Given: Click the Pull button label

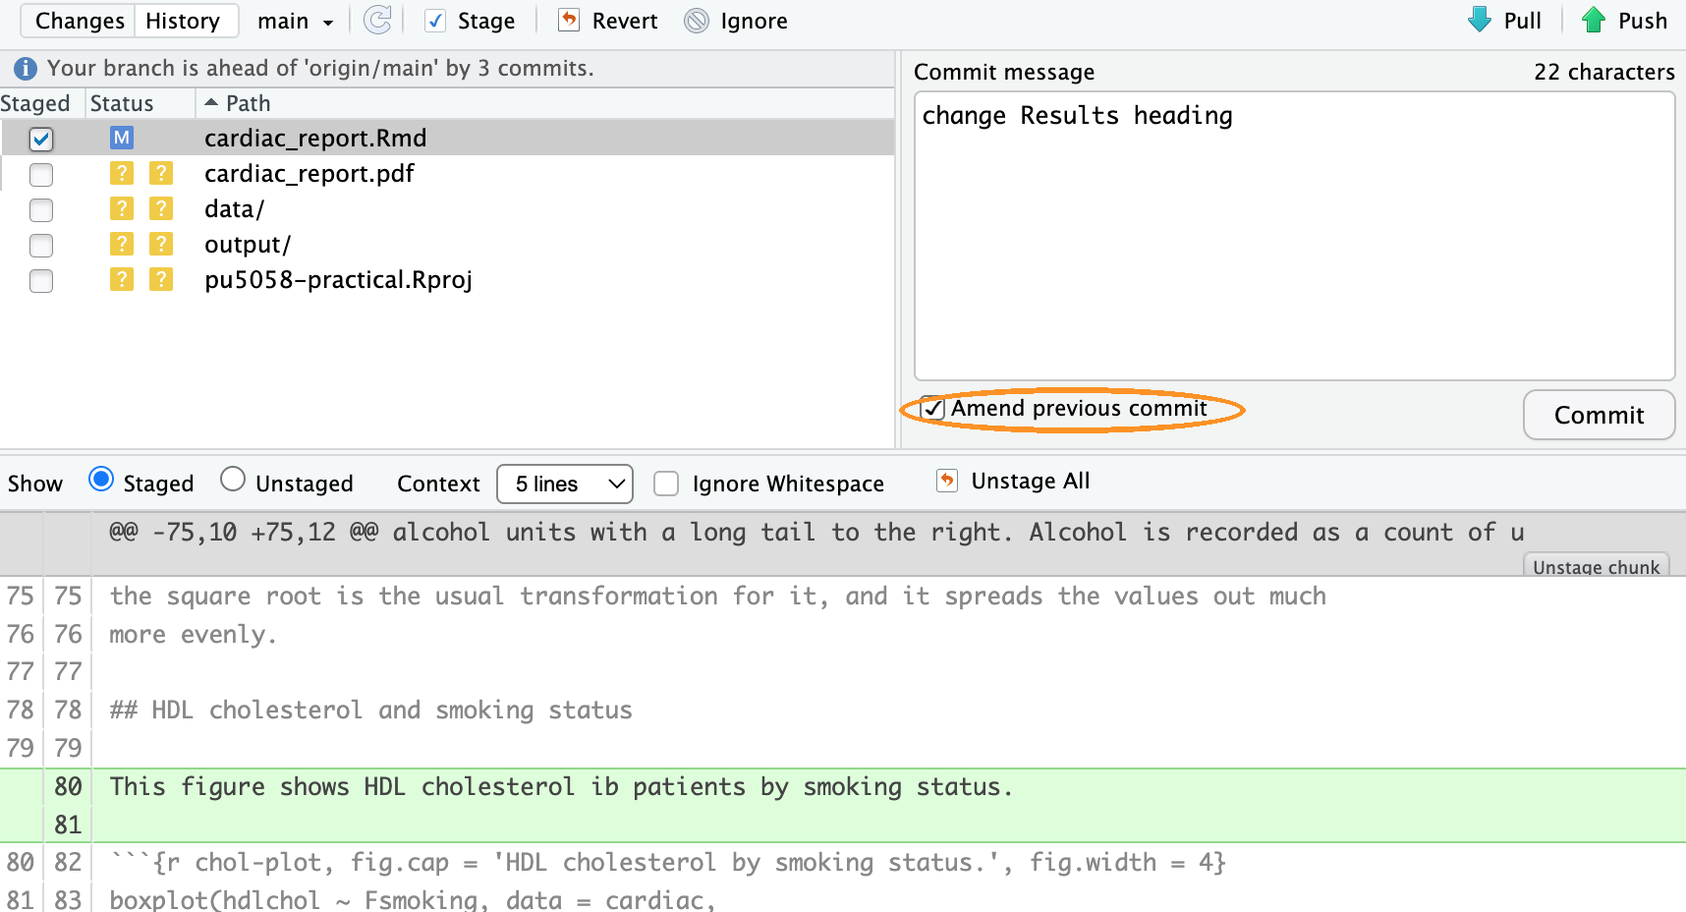Looking at the screenshot, I should click(x=1522, y=21).
